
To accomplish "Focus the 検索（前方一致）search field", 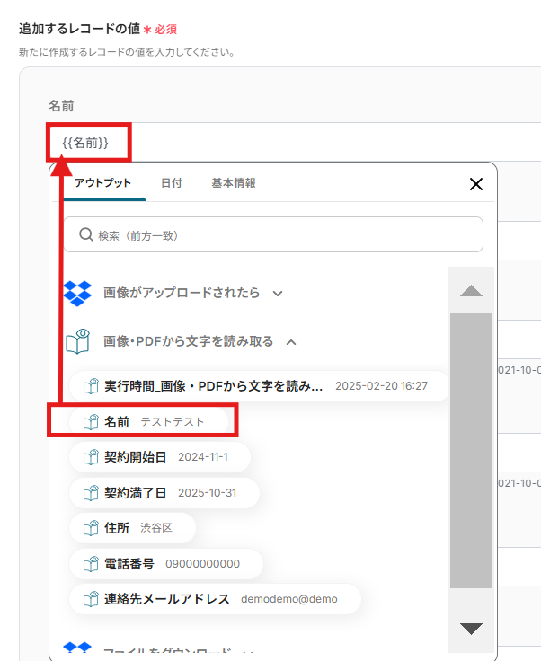I will pyautogui.click(x=273, y=234).
